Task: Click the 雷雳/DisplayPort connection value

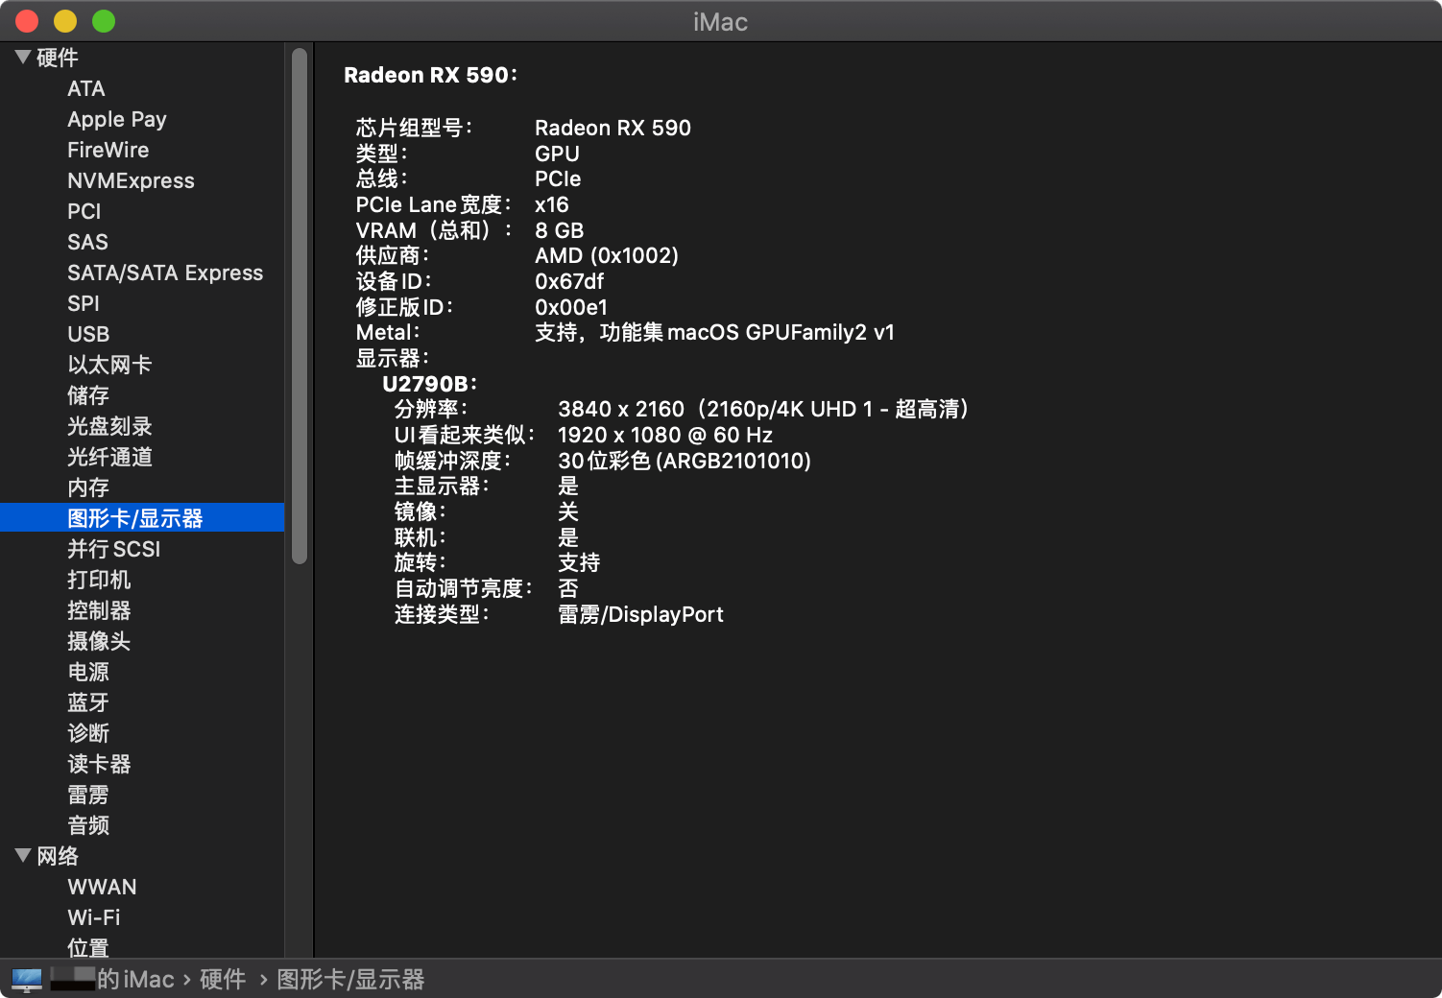Action: pos(640,614)
